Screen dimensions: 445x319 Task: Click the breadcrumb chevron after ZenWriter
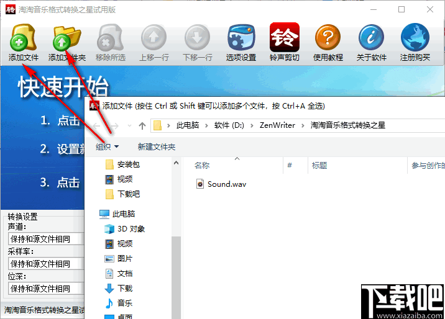coord(303,125)
